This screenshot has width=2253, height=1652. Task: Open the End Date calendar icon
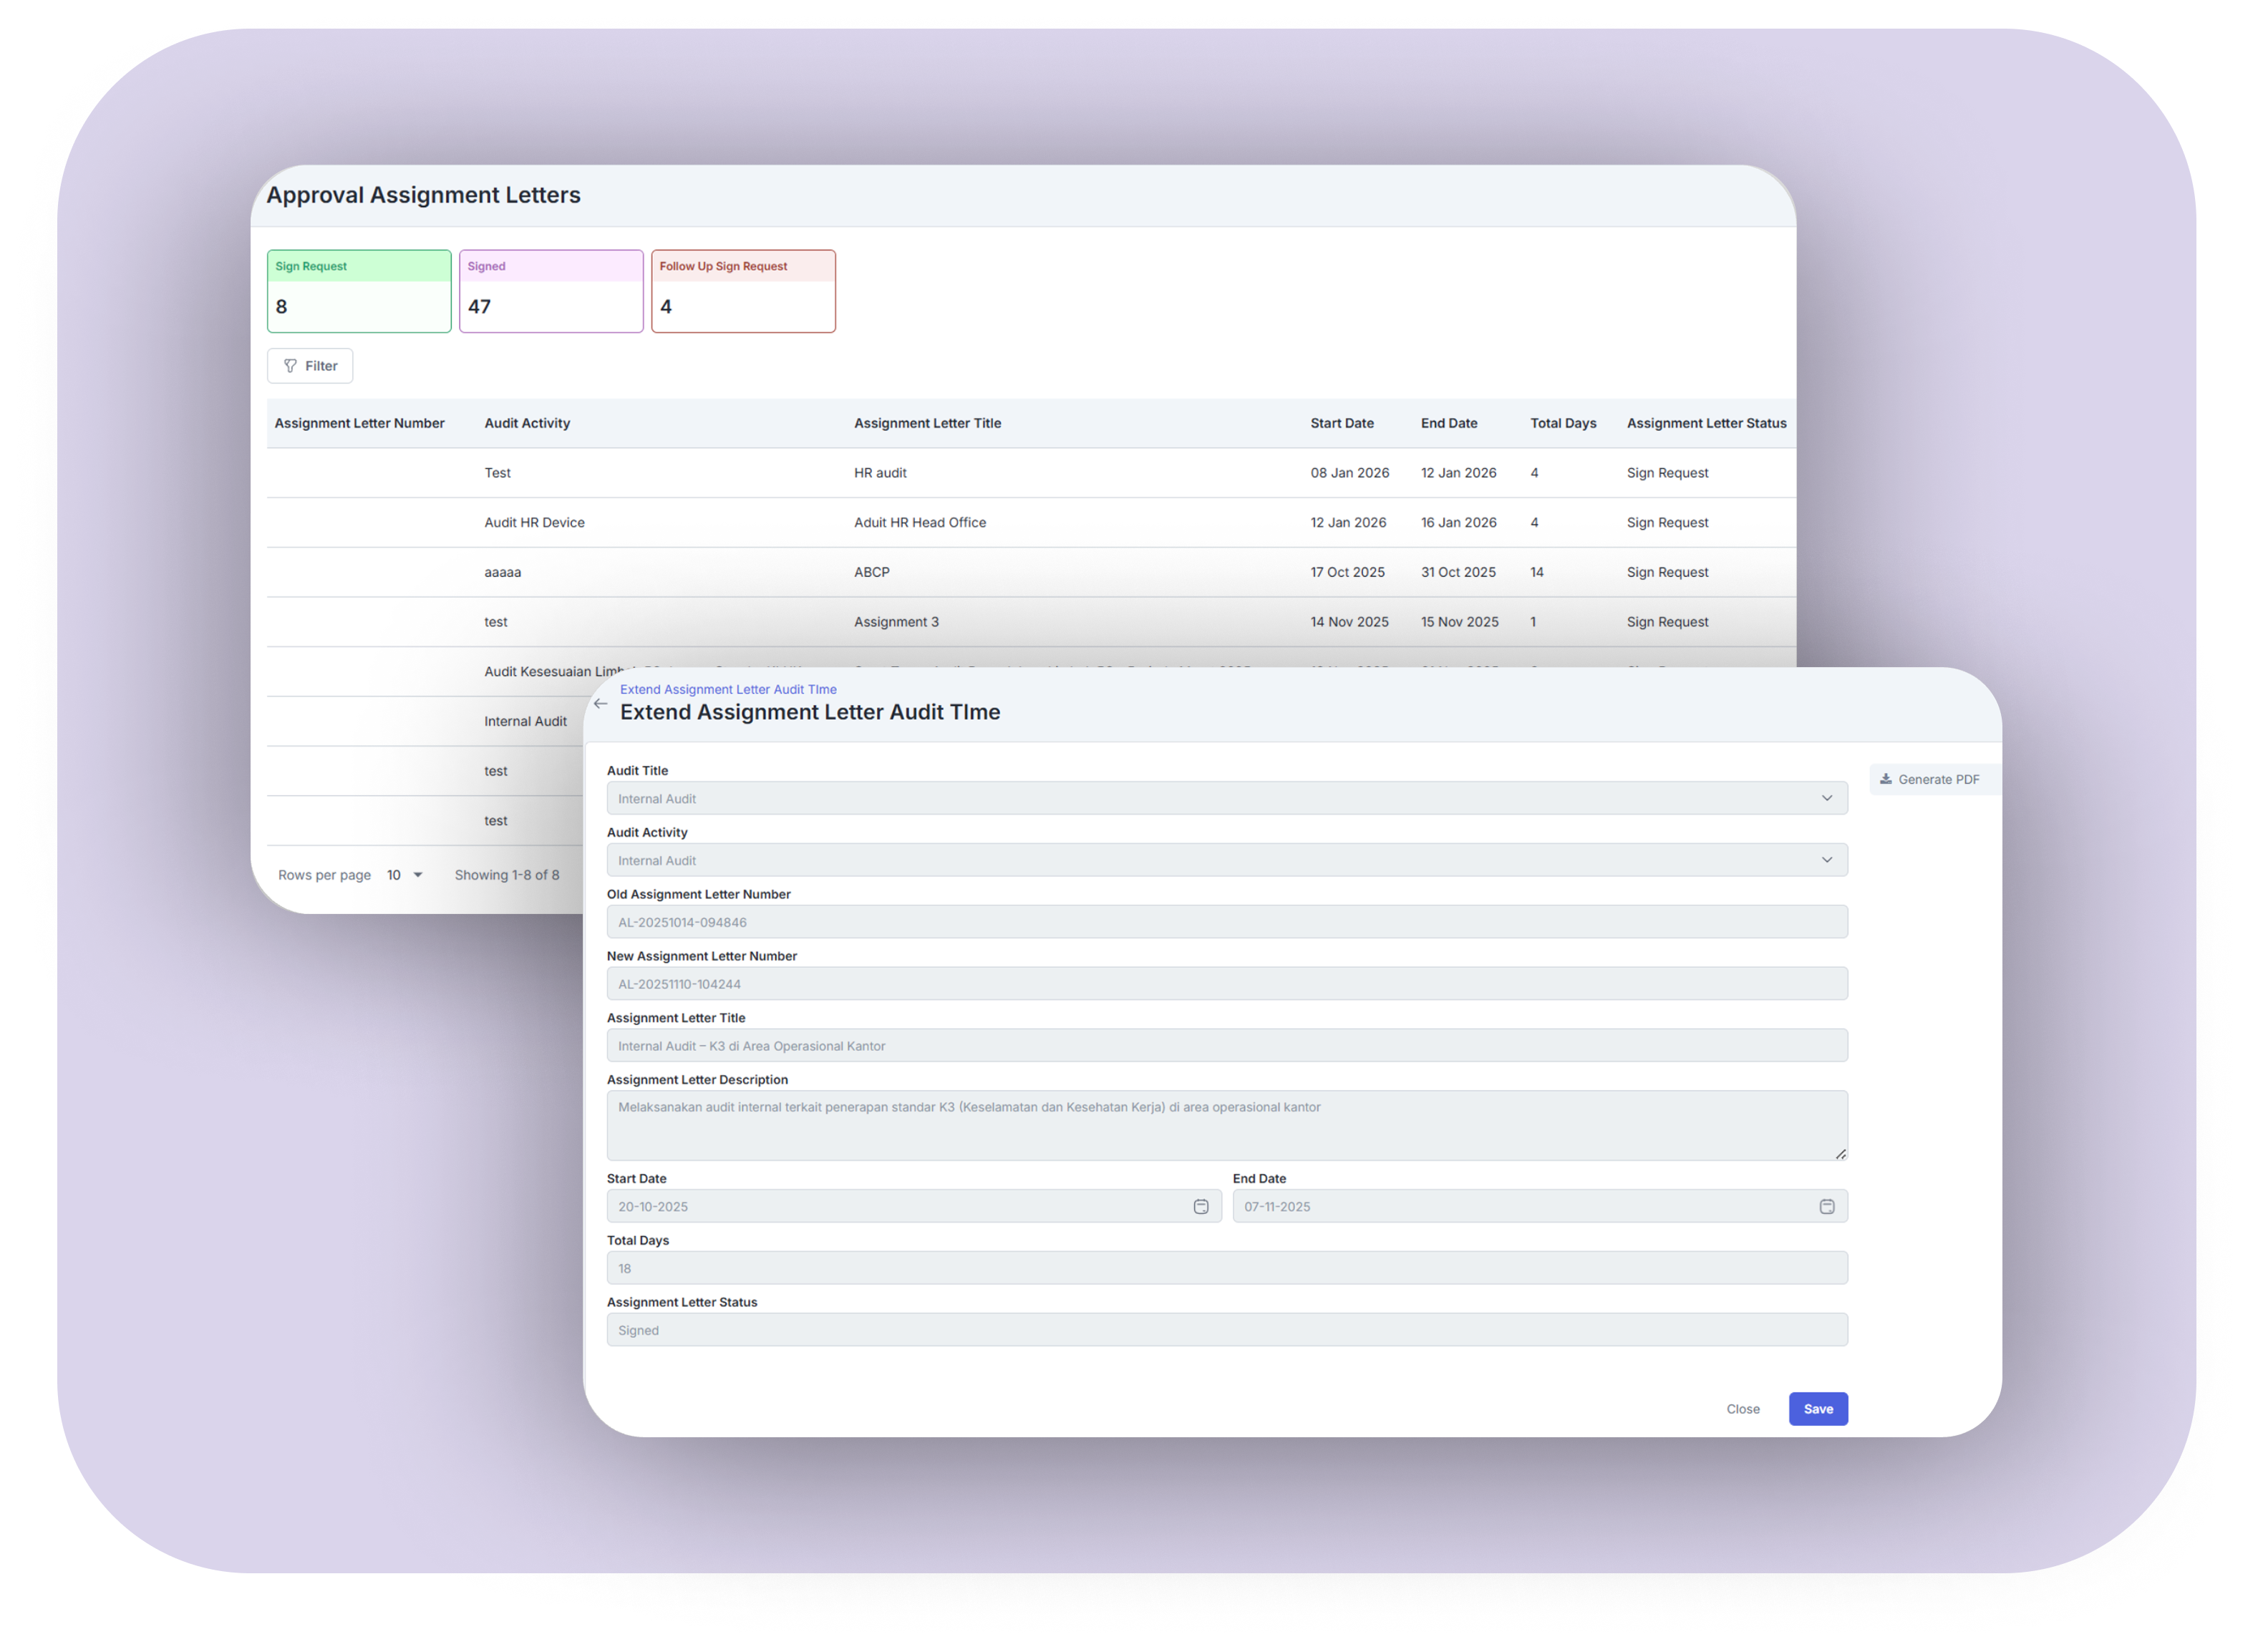click(x=1826, y=1207)
